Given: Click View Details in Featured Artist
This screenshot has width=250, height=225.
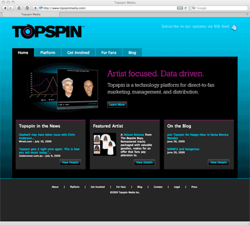Looking at the screenshot, I should coord(144,162).
